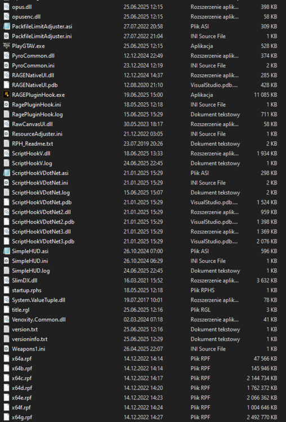The width and height of the screenshot is (286, 422).
Task: Click the SimpleHUD.asi file icon
Action: (x=6, y=251)
